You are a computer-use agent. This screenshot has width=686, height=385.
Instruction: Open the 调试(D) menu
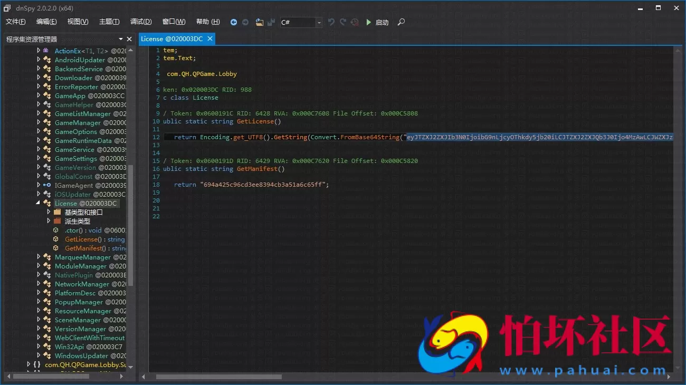pyautogui.click(x=141, y=22)
